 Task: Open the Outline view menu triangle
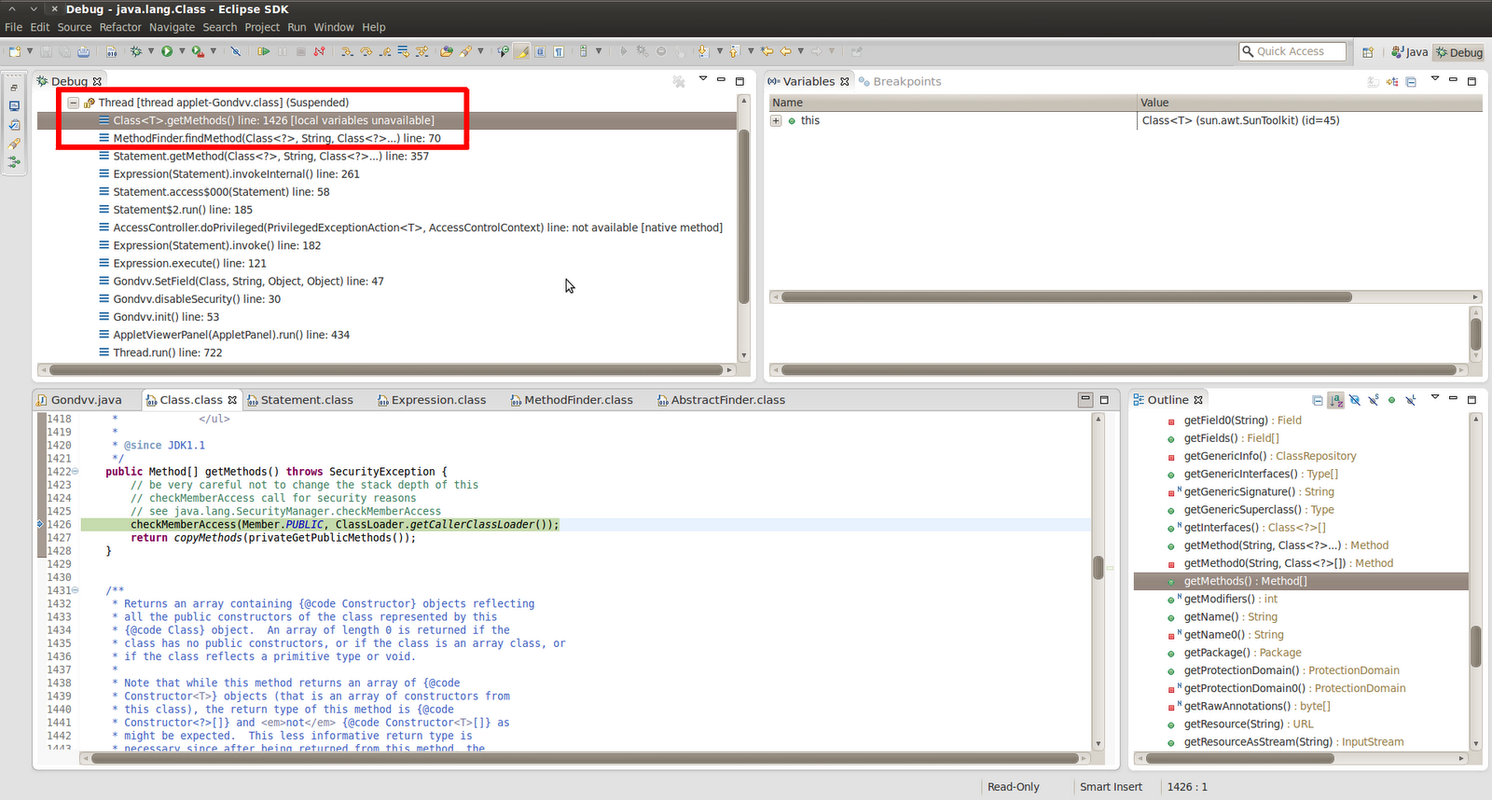[1435, 397]
